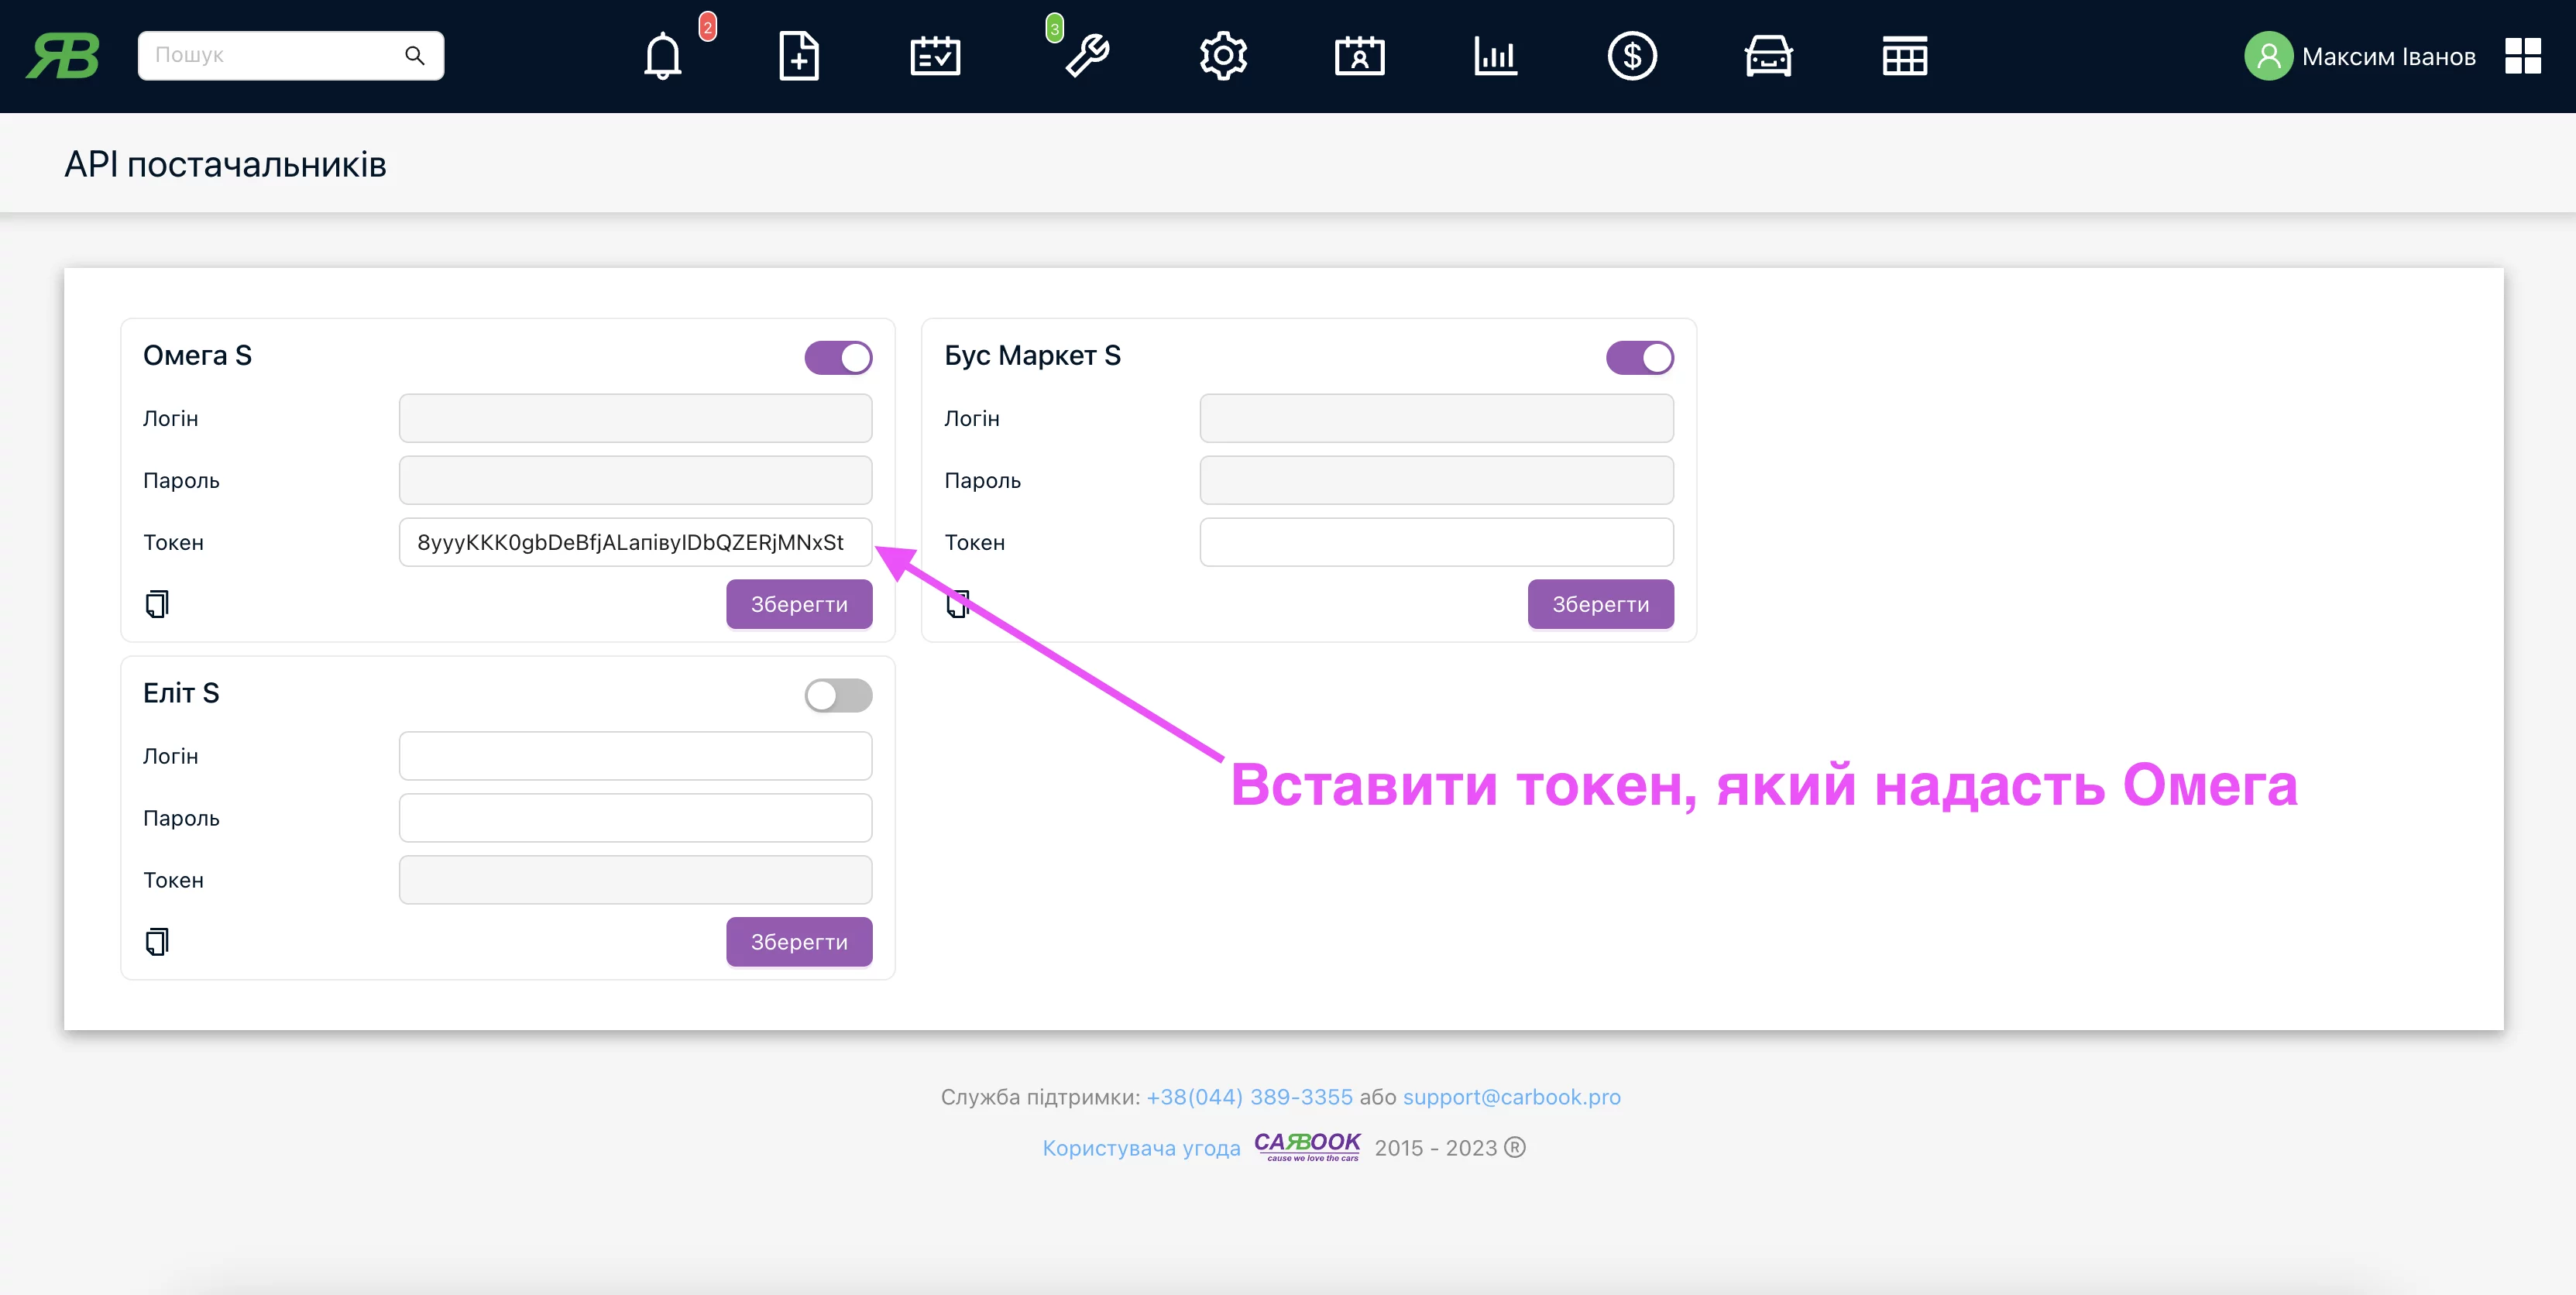Open the notifications bell icon
Image resolution: width=2576 pixels, height=1295 pixels.
point(662,56)
